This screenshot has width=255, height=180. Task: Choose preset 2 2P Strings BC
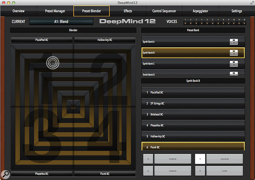click(193, 103)
